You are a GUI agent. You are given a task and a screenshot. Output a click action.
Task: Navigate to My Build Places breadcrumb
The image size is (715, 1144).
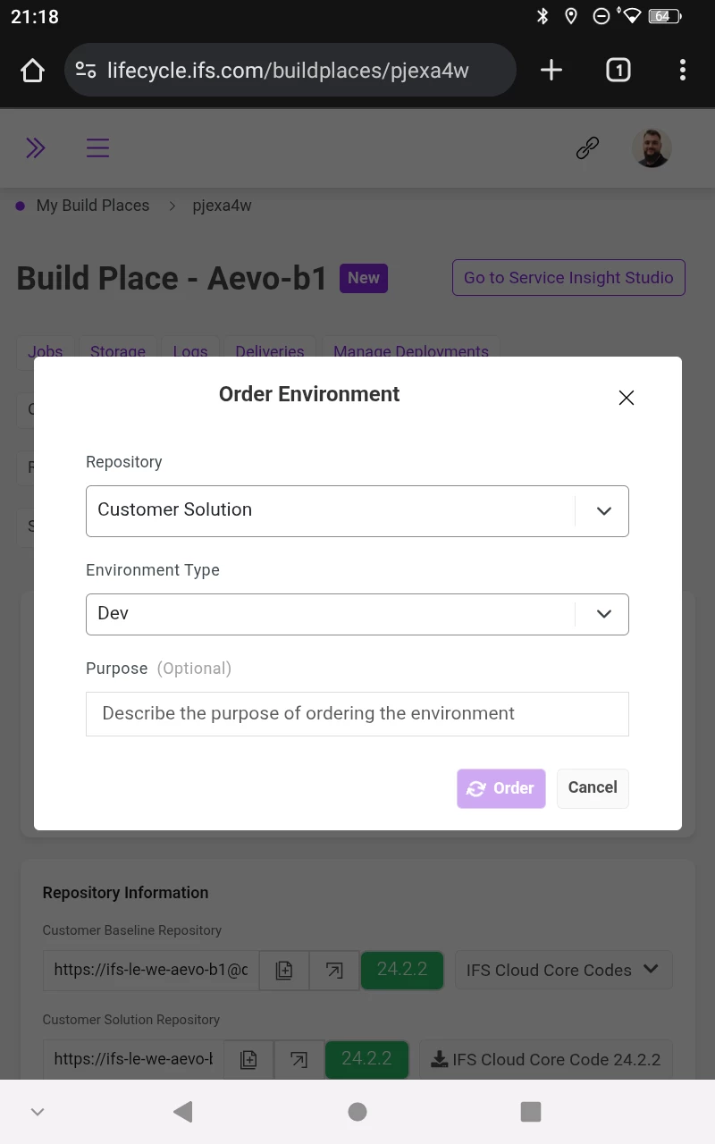click(x=93, y=206)
